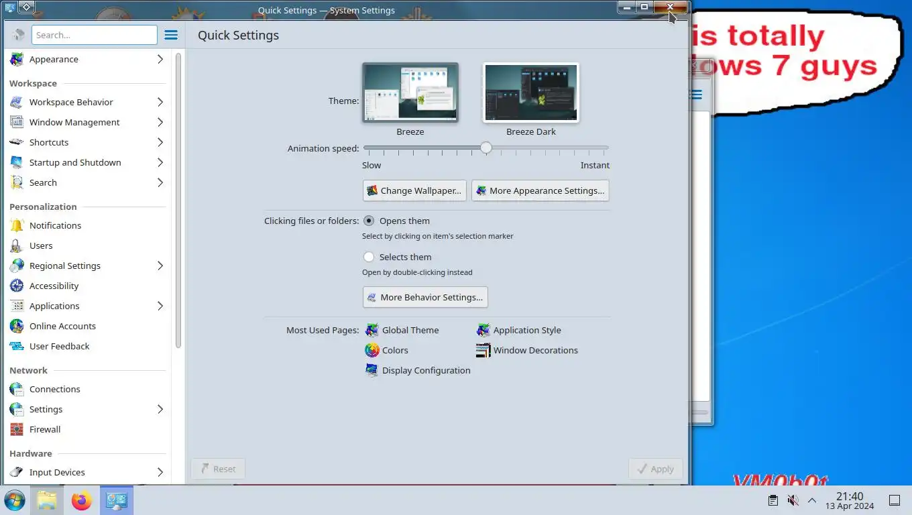Open the hamburger menu beside search

[171, 35]
